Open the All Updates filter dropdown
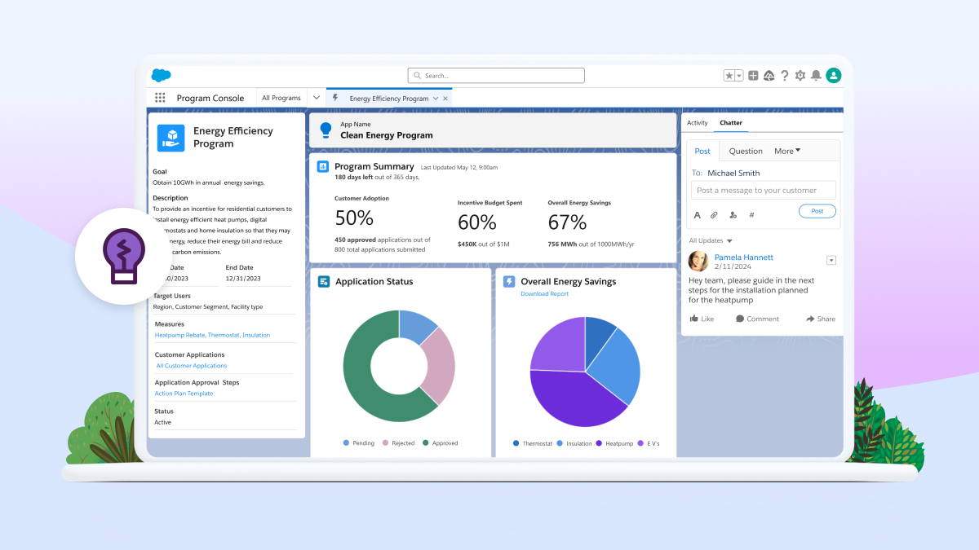The image size is (979, 550). [709, 240]
